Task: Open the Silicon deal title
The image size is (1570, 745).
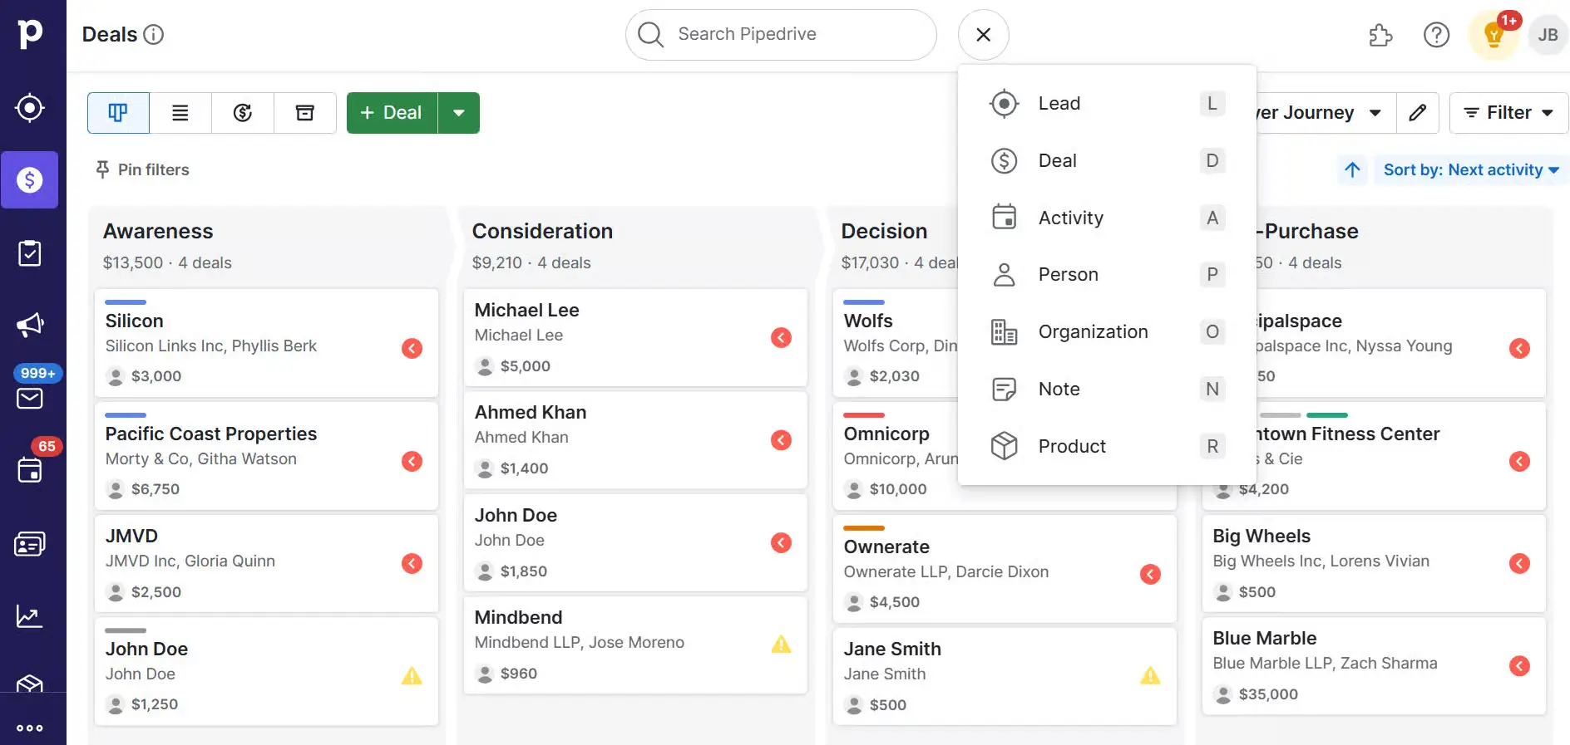Action: [x=134, y=321]
